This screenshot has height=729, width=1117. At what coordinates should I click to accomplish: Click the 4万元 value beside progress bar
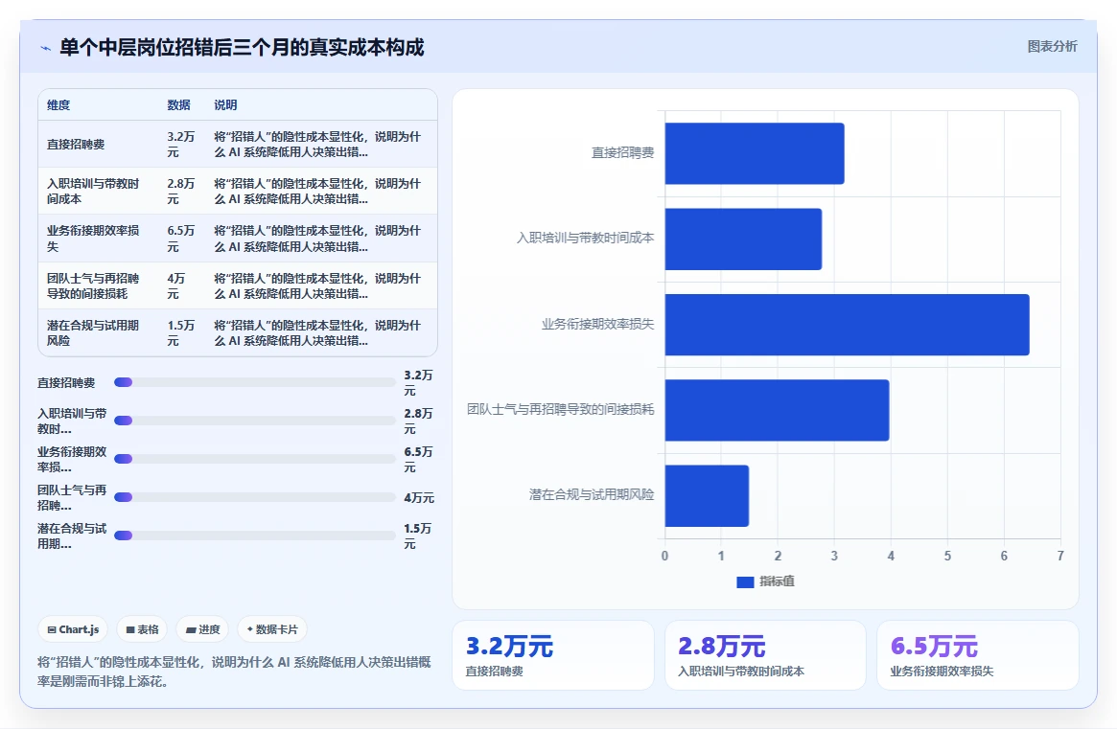point(419,497)
